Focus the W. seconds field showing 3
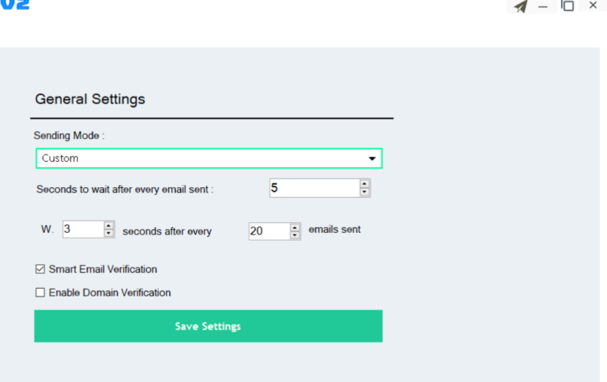The width and height of the screenshot is (607, 382). (82, 229)
